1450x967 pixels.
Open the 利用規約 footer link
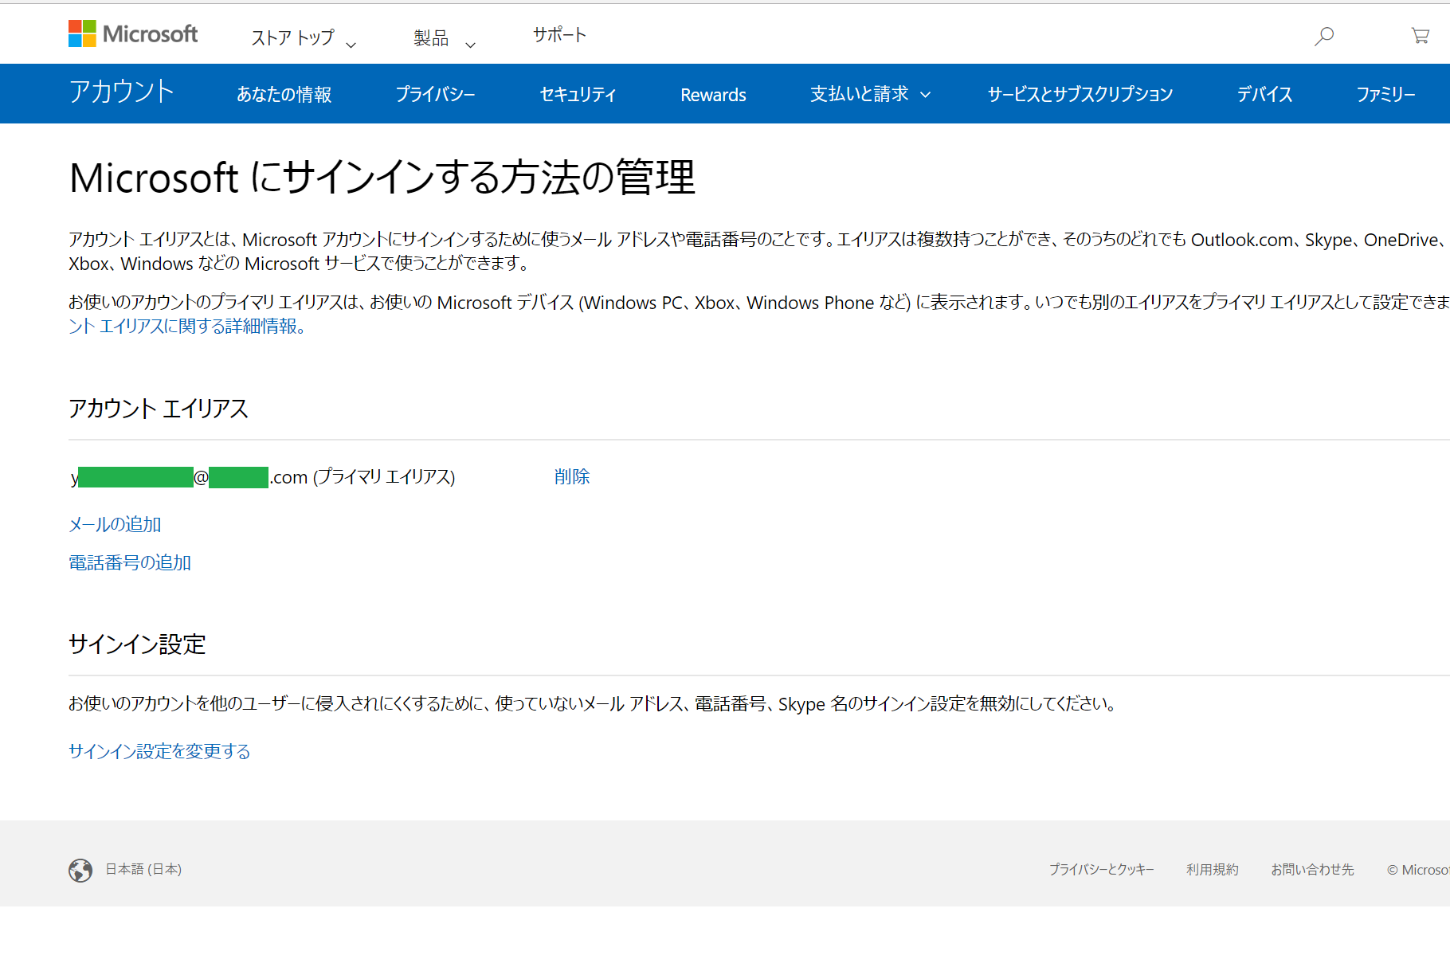pyautogui.click(x=1212, y=869)
